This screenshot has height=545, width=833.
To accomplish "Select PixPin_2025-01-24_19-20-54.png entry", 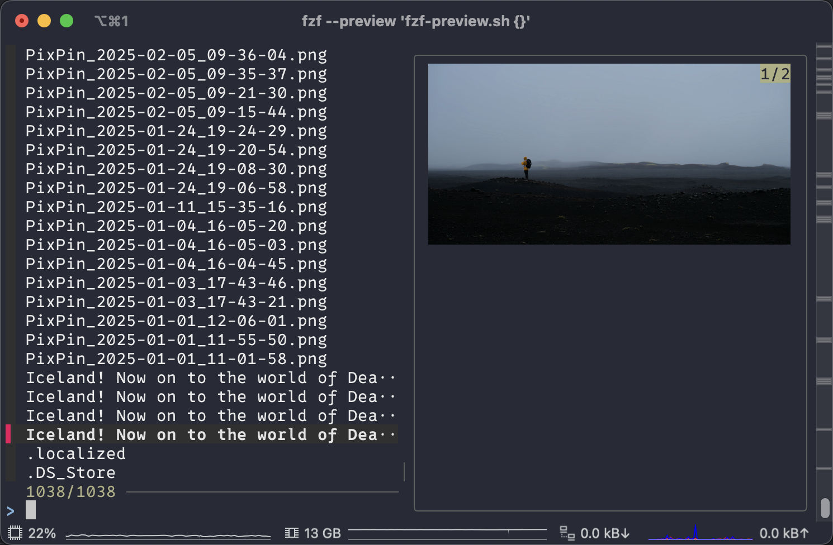I will (x=176, y=150).
